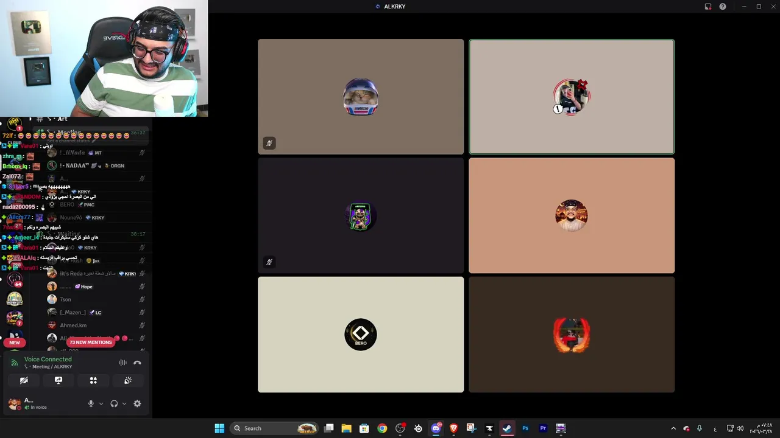Viewport: 780px width, 438px height.
Task: Share your screen from voice panel
Action: point(58,380)
